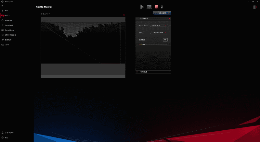Collapse the オーディオモード panel header
This screenshot has width=260, height=142.
(153, 18)
